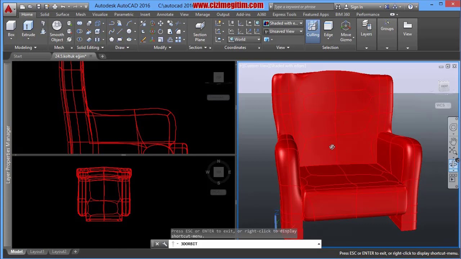
Task: Open the Layer Properties Manager palette
Action: 8,155
